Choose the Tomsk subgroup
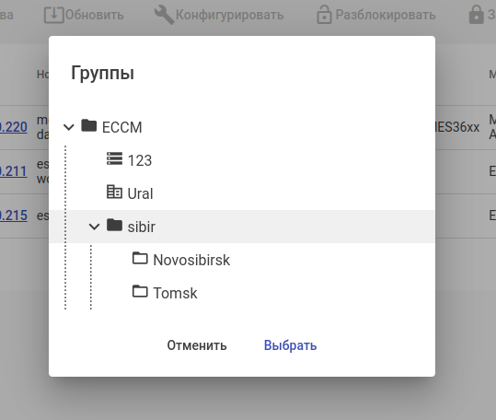496x420 pixels. [x=175, y=293]
